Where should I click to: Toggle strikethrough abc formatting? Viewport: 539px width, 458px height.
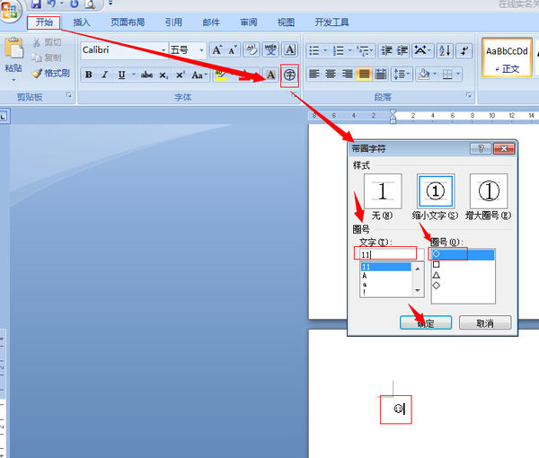click(x=146, y=75)
